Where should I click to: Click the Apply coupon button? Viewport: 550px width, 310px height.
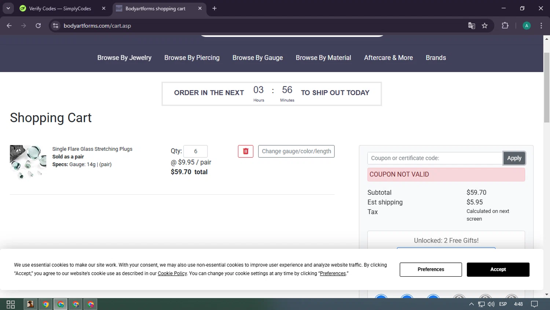514,158
